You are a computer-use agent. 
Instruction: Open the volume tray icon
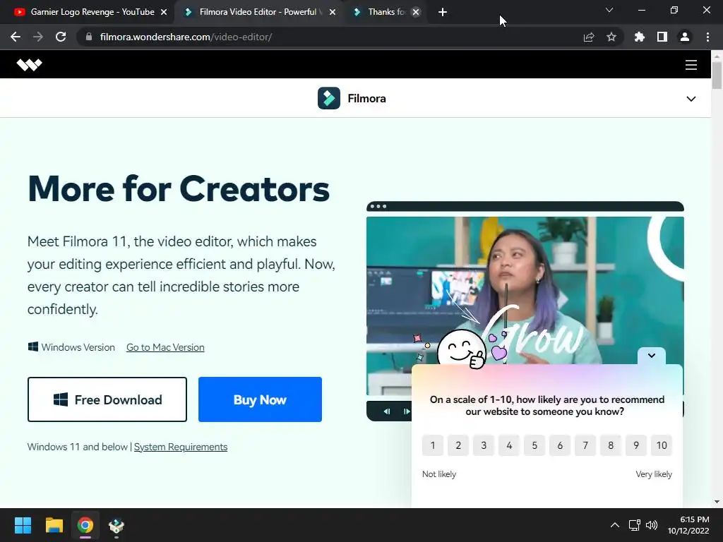point(652,525)
